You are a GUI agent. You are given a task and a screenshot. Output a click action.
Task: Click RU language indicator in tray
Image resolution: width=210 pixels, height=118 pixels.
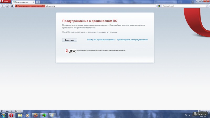(186, 115)
